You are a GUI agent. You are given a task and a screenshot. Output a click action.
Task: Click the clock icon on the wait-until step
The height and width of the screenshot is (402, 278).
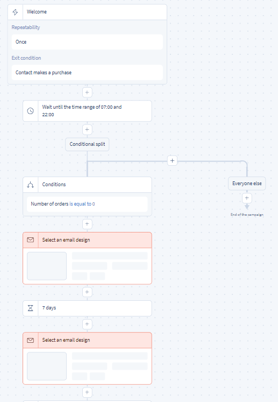[31, 111]
